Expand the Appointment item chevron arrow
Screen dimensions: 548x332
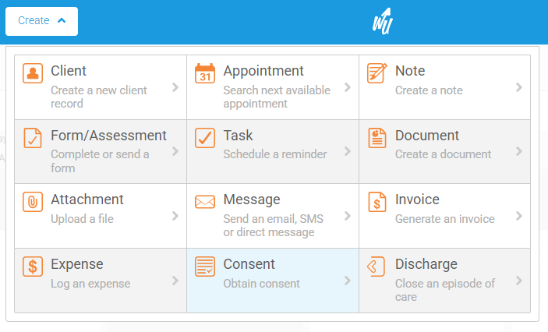348,87
